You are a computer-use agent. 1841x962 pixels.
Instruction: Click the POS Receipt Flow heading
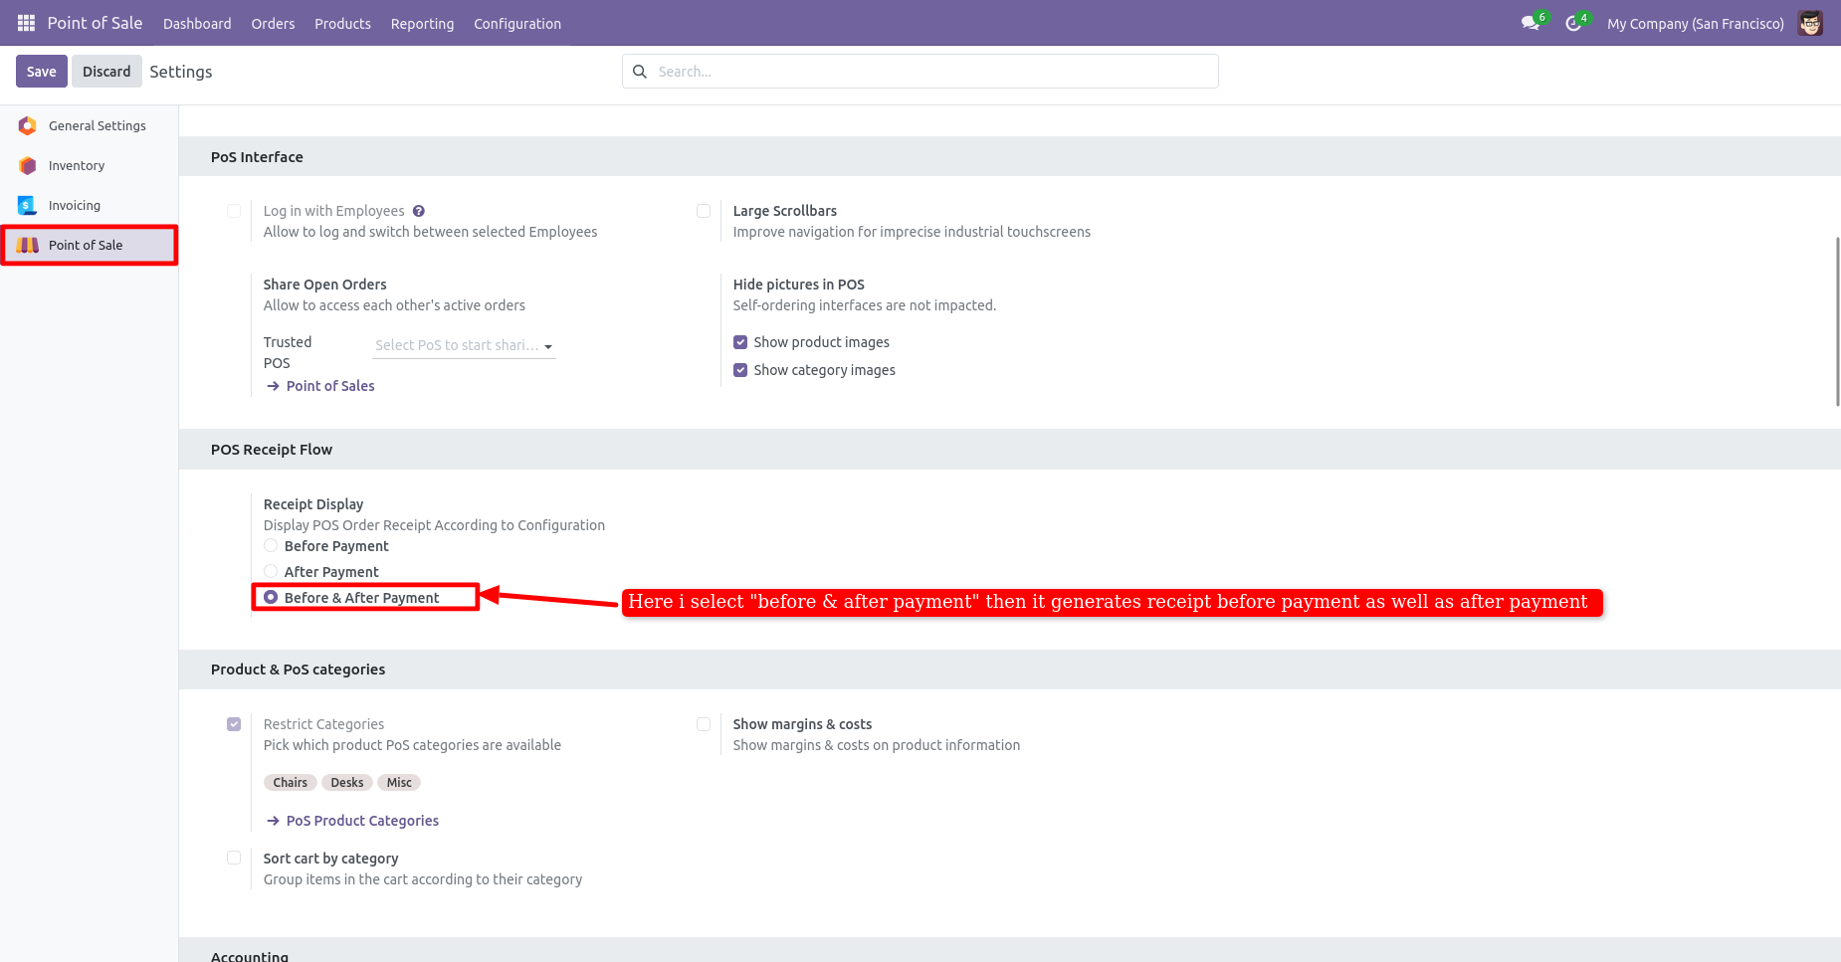272,450
